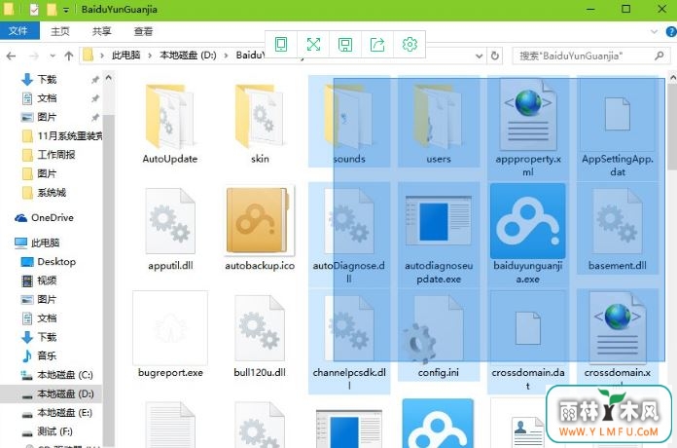677x448 pixels.
Task: Open the AutoUpdate folder
Action: pos(169,124)
